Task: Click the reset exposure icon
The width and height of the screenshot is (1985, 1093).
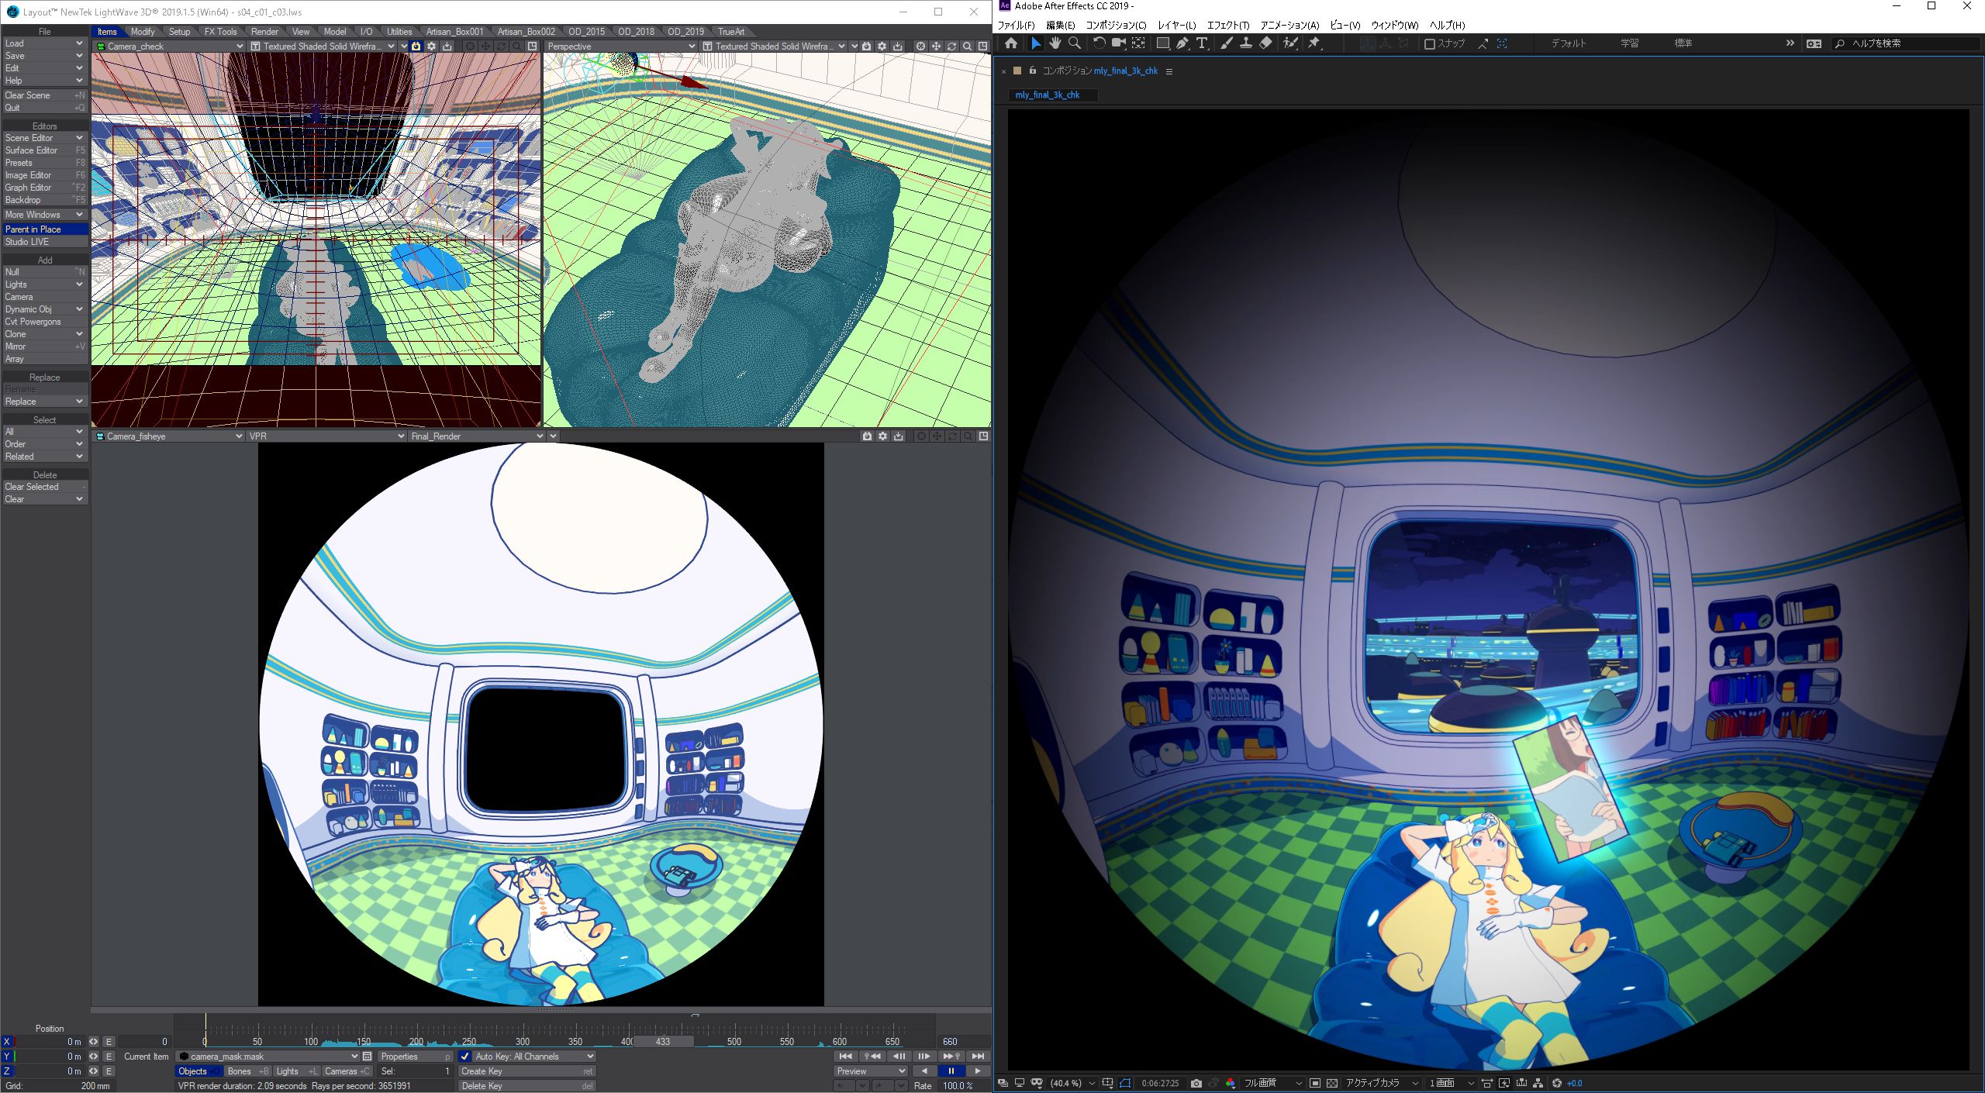Action: tap(1556, 1083)
